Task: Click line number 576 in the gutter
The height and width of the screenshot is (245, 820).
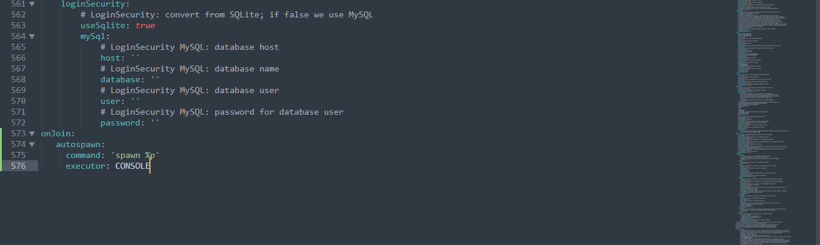Action: (18, 166)
